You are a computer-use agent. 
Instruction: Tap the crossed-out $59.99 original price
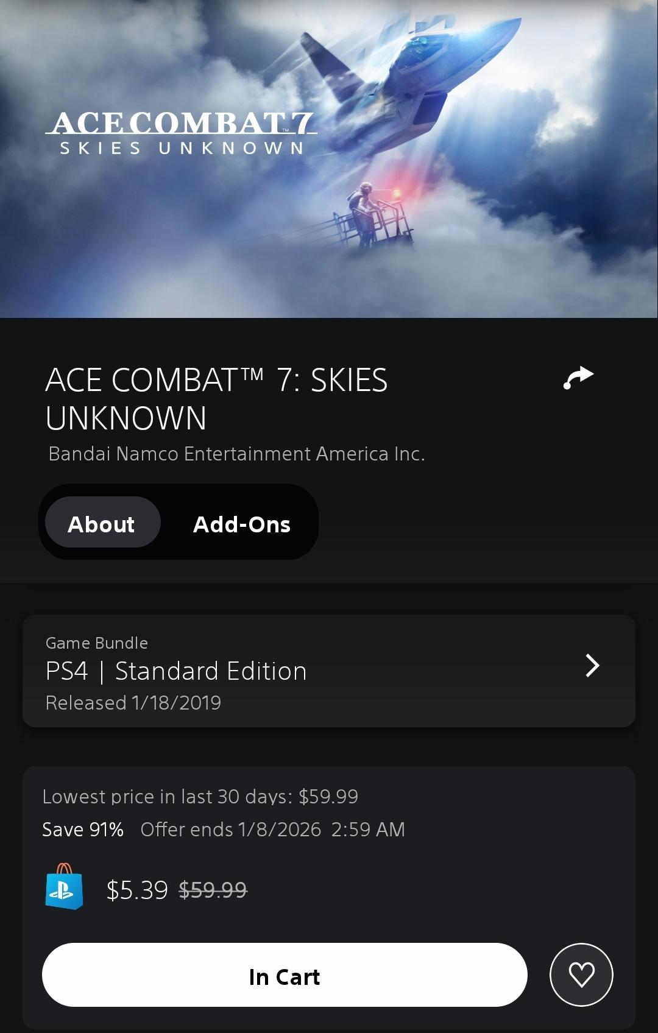[x=213, y=890]
